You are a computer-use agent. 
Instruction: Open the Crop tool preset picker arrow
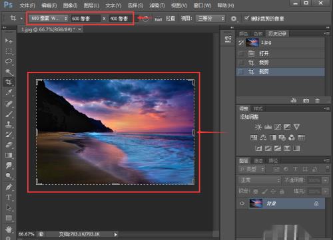coord(21,19)
